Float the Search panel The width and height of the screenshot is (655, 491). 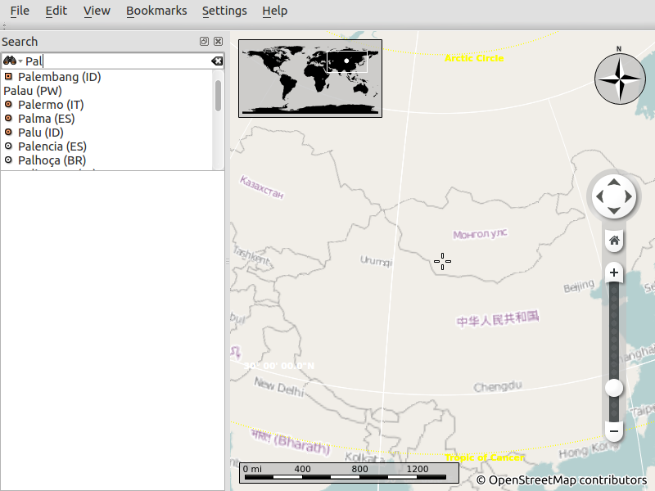click(204, 42)
